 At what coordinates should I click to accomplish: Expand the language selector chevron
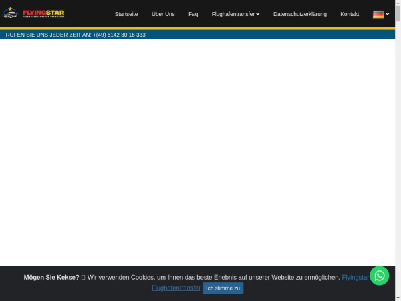388,14
